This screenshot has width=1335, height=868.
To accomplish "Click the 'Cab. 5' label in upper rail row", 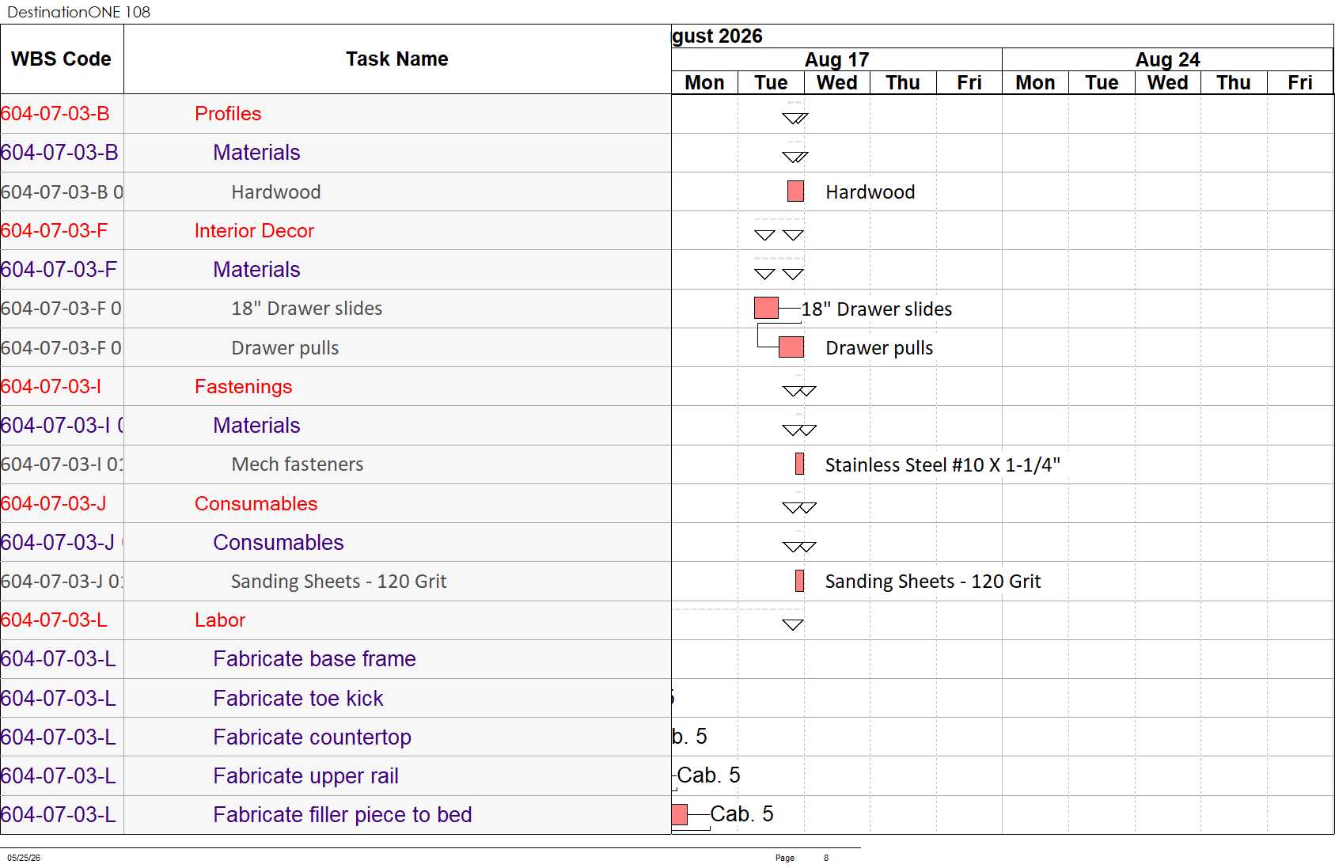I will pos(708,775).
